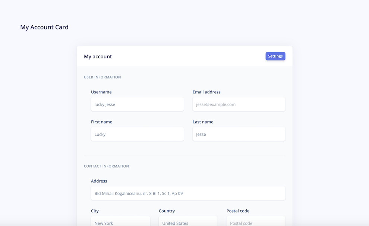Click the City field showing New York
369x226 pixels.
click(120, 223)
